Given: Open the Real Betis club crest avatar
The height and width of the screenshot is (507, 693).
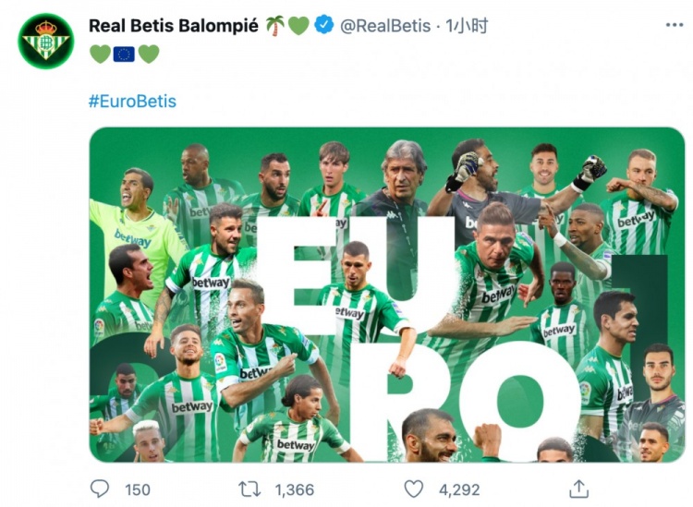Looking at the screenshot, I should coord(45,41).
